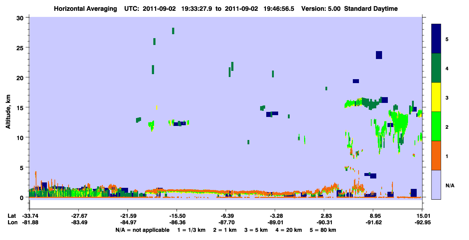Click the longitude value -90.31
Viewport: 469px width, 240px height.
(324, 223)
